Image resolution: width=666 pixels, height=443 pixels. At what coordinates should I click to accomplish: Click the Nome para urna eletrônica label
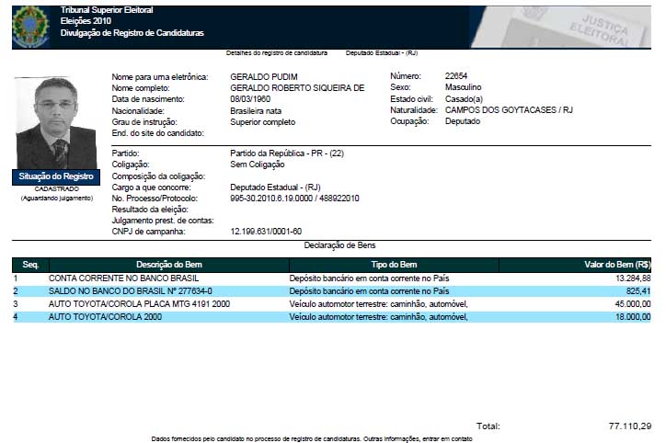160,77
